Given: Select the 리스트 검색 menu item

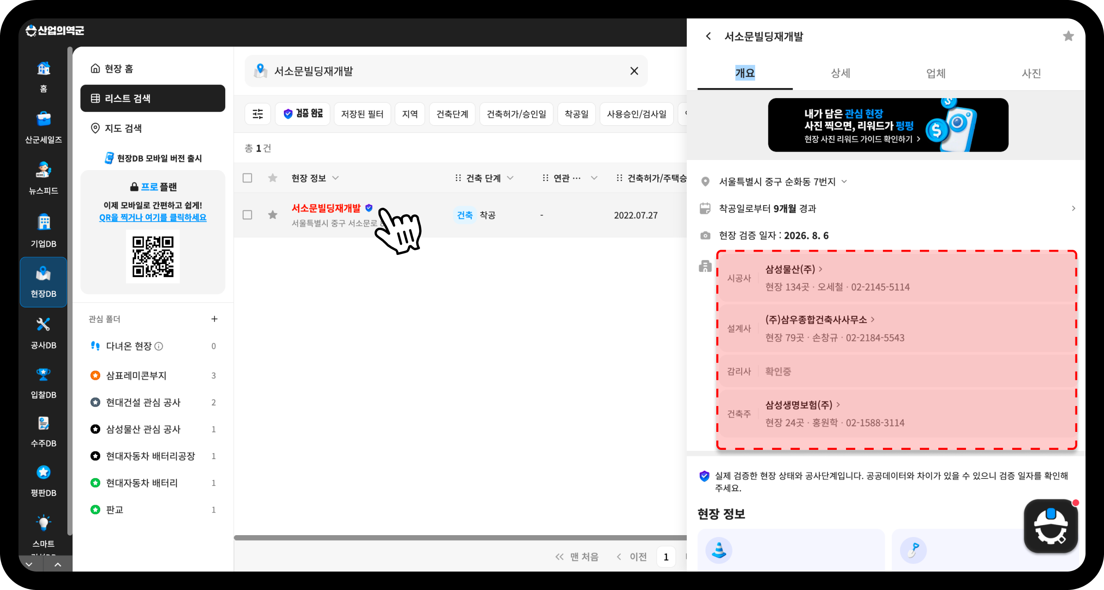Looking at the screenshot, I should [153, 98].
